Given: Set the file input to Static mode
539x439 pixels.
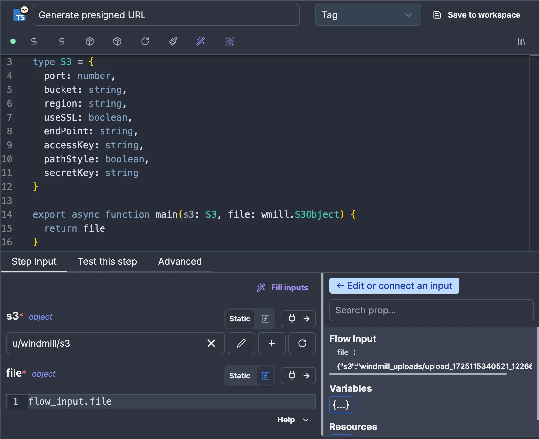Looking at the screenshot, I should (240, 376).
